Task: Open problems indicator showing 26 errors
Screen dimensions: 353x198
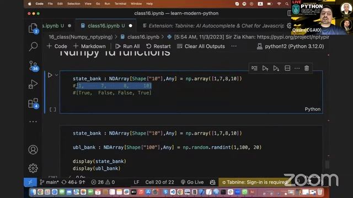Action: [103, 182]
